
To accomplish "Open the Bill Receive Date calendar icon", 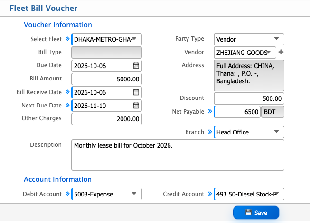I will click(x=136, y=92).
